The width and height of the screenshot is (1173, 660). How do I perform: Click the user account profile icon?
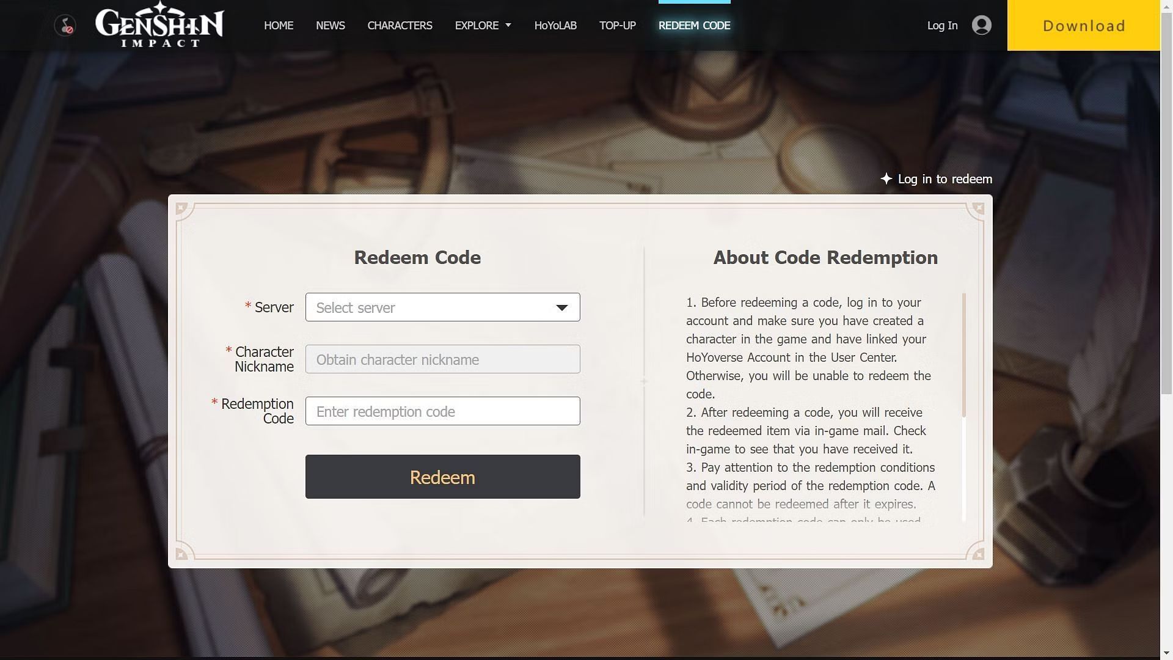[x=981, y=24]
